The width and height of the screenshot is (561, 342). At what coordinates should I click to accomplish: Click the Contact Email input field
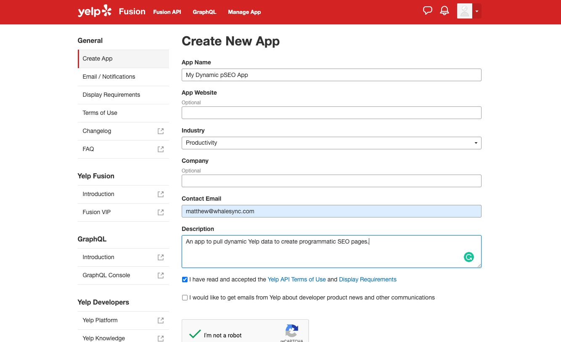(331, 211)
